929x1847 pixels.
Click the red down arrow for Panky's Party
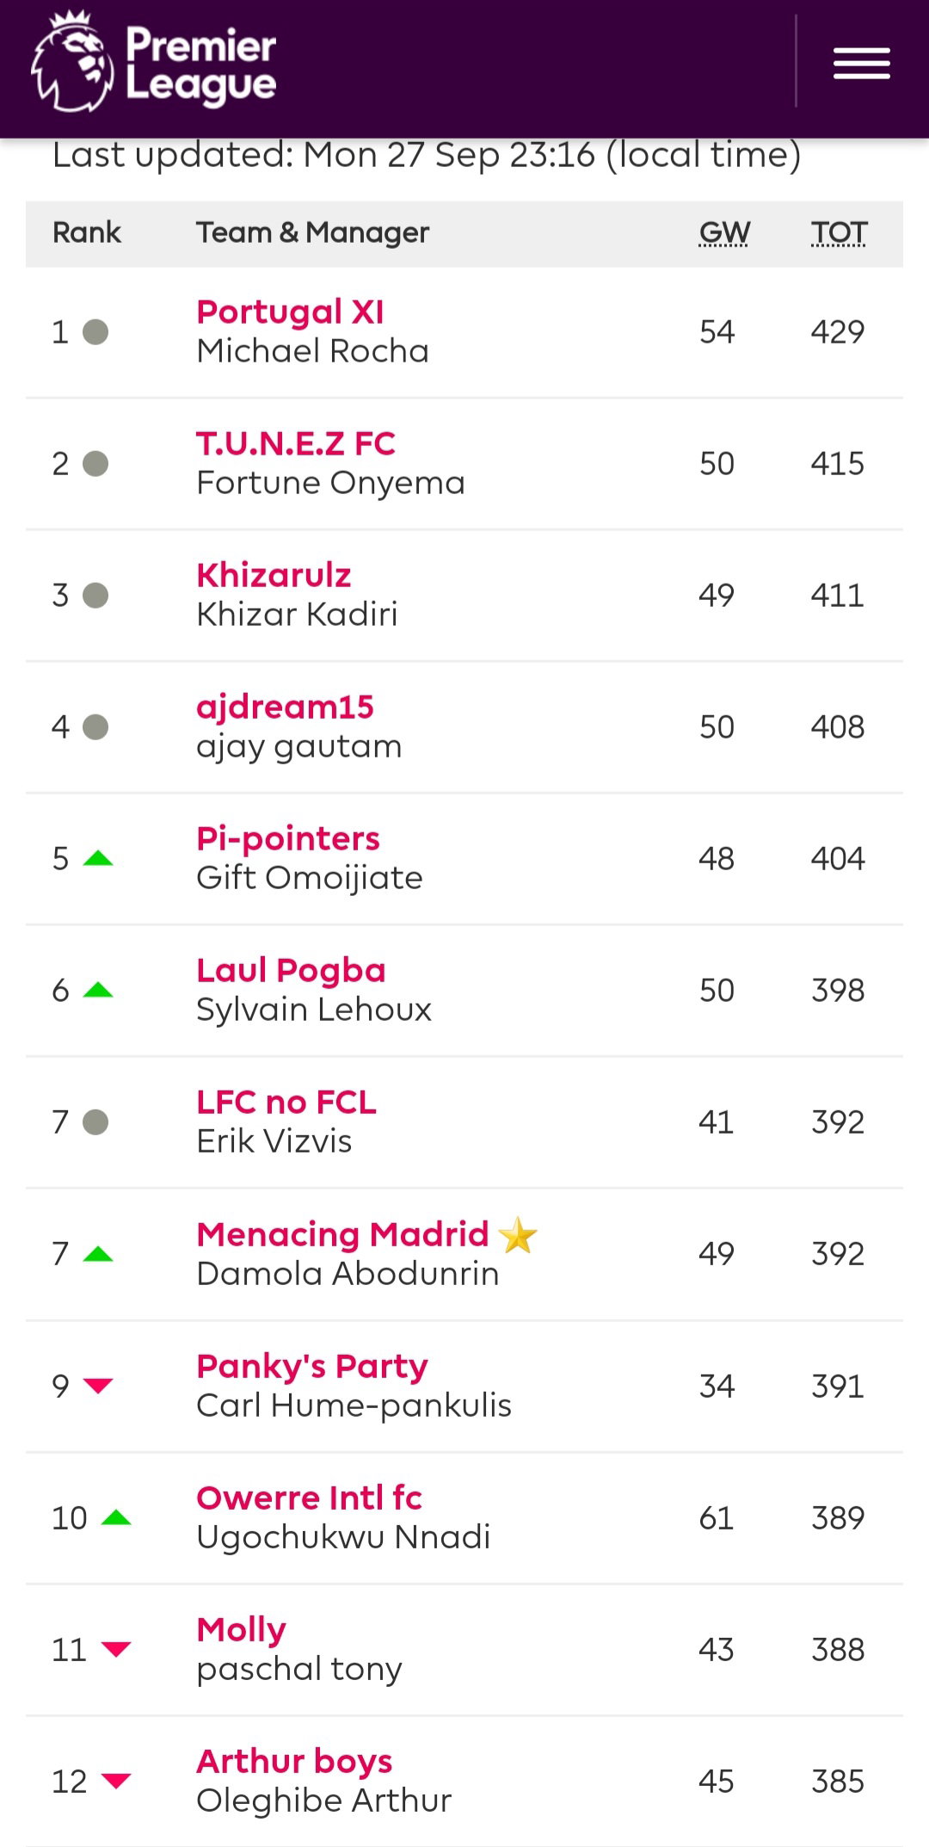pos(98,1385)
